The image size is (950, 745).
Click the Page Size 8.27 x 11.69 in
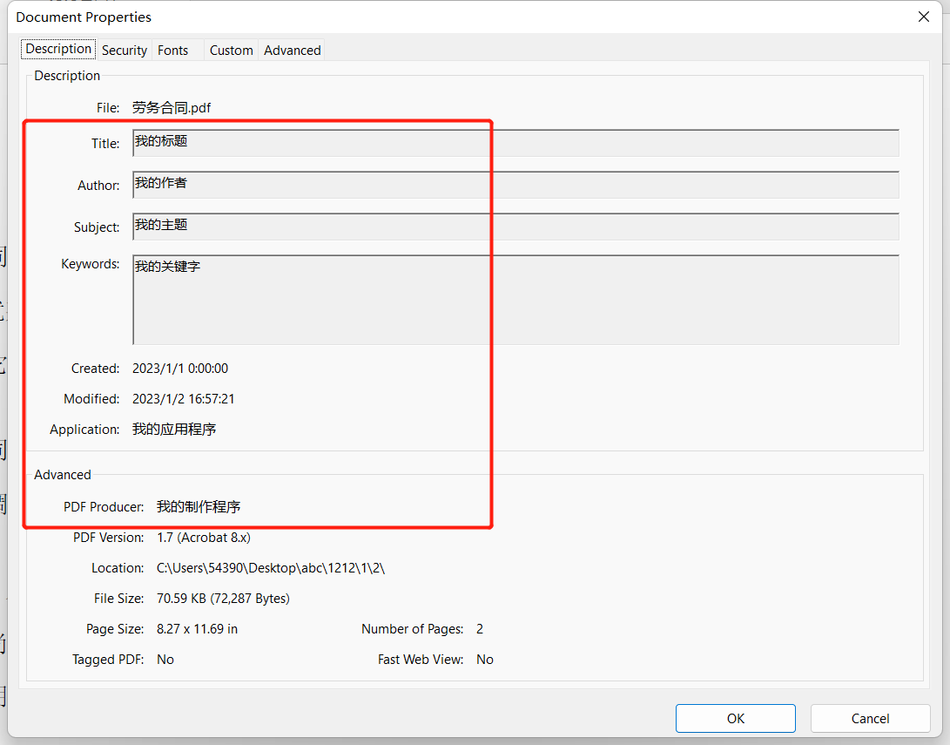coord(197,629)
